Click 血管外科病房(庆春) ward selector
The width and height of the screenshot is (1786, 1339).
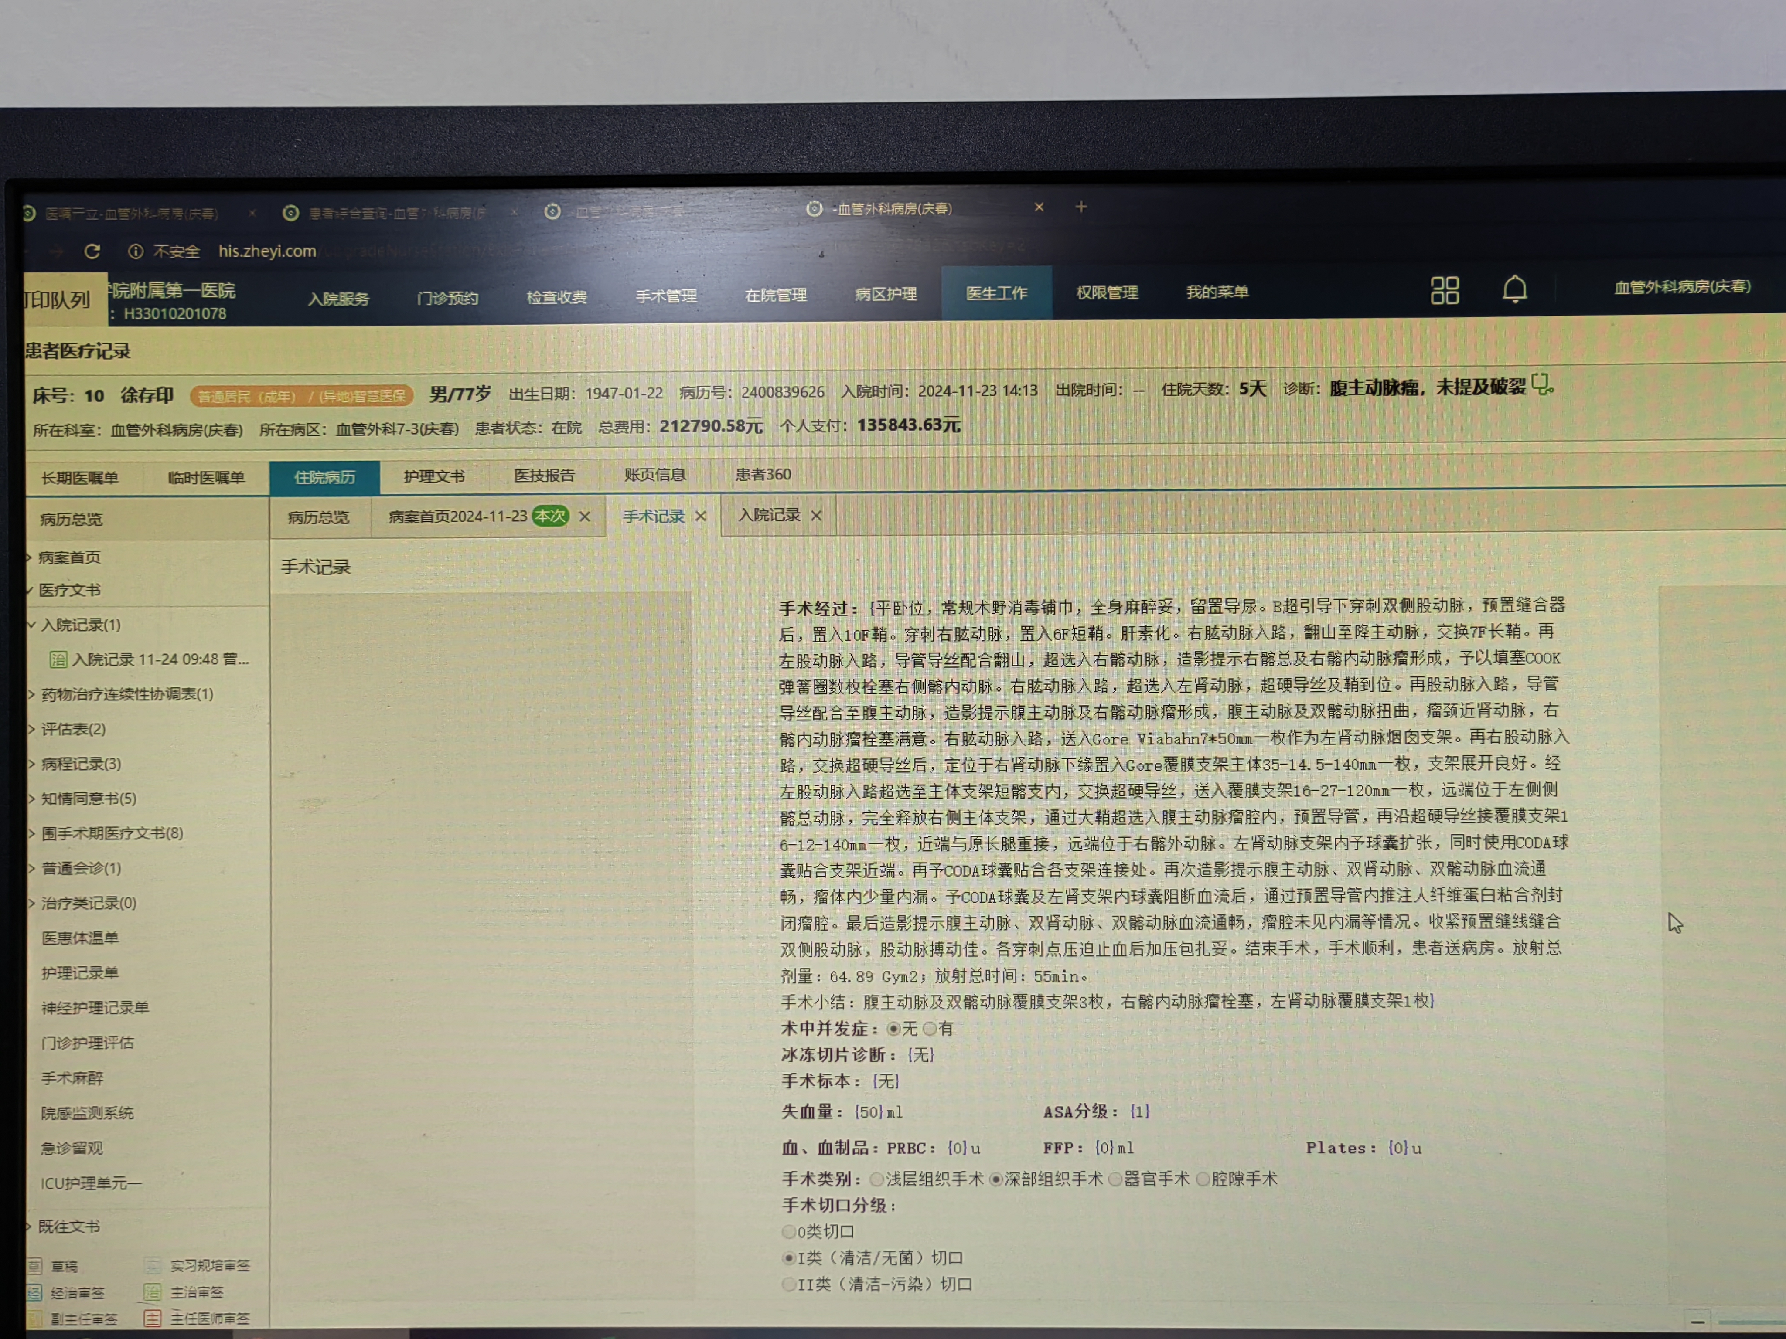[x=1682, y=286]
